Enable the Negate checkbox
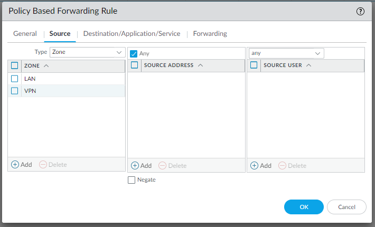Viewport: 375px width, 227px height. point(132,180)
